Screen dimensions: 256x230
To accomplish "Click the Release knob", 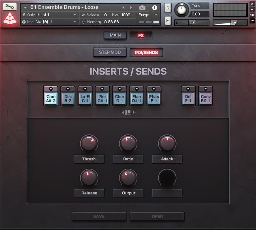I will (89, 178).
